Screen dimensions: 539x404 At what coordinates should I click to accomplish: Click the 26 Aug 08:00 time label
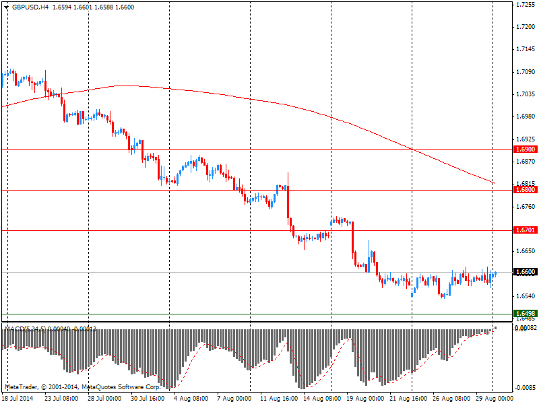pos(451,399)
